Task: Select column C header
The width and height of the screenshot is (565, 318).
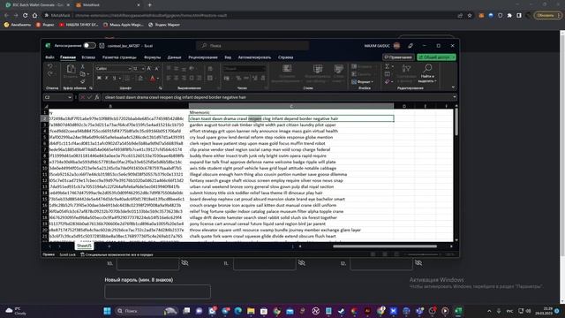Action: (291, 106)
